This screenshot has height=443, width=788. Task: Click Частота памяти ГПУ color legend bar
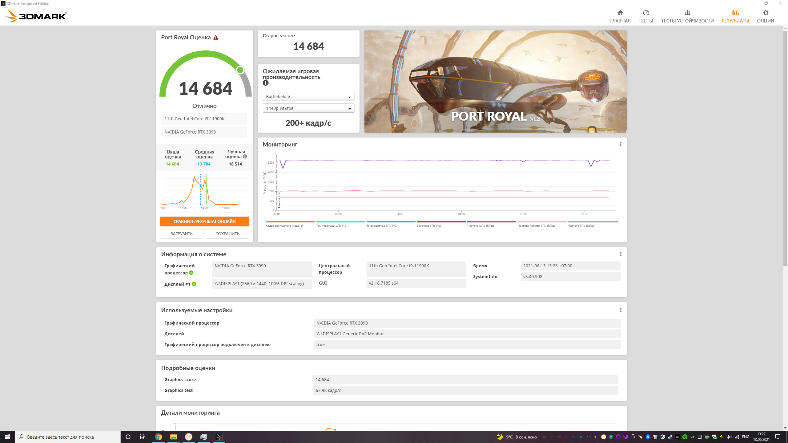click(x=542, y=221)
